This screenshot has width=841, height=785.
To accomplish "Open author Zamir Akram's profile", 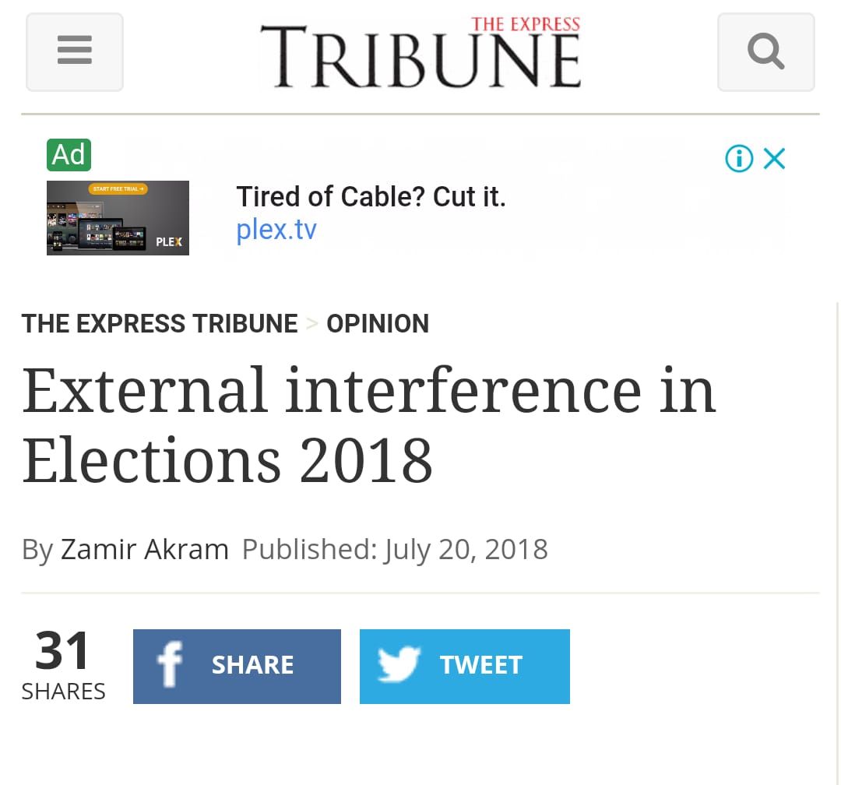I will click(145, 549).
